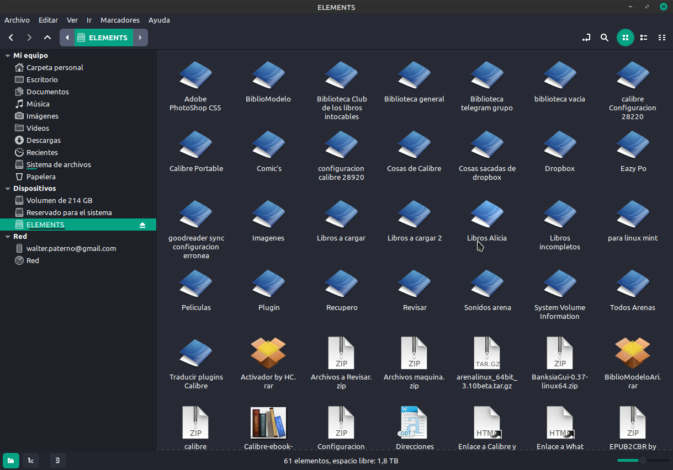This screenshot has height=470, width=673.
Task: Open the Marcadores menu
Action: click(120, 20)
